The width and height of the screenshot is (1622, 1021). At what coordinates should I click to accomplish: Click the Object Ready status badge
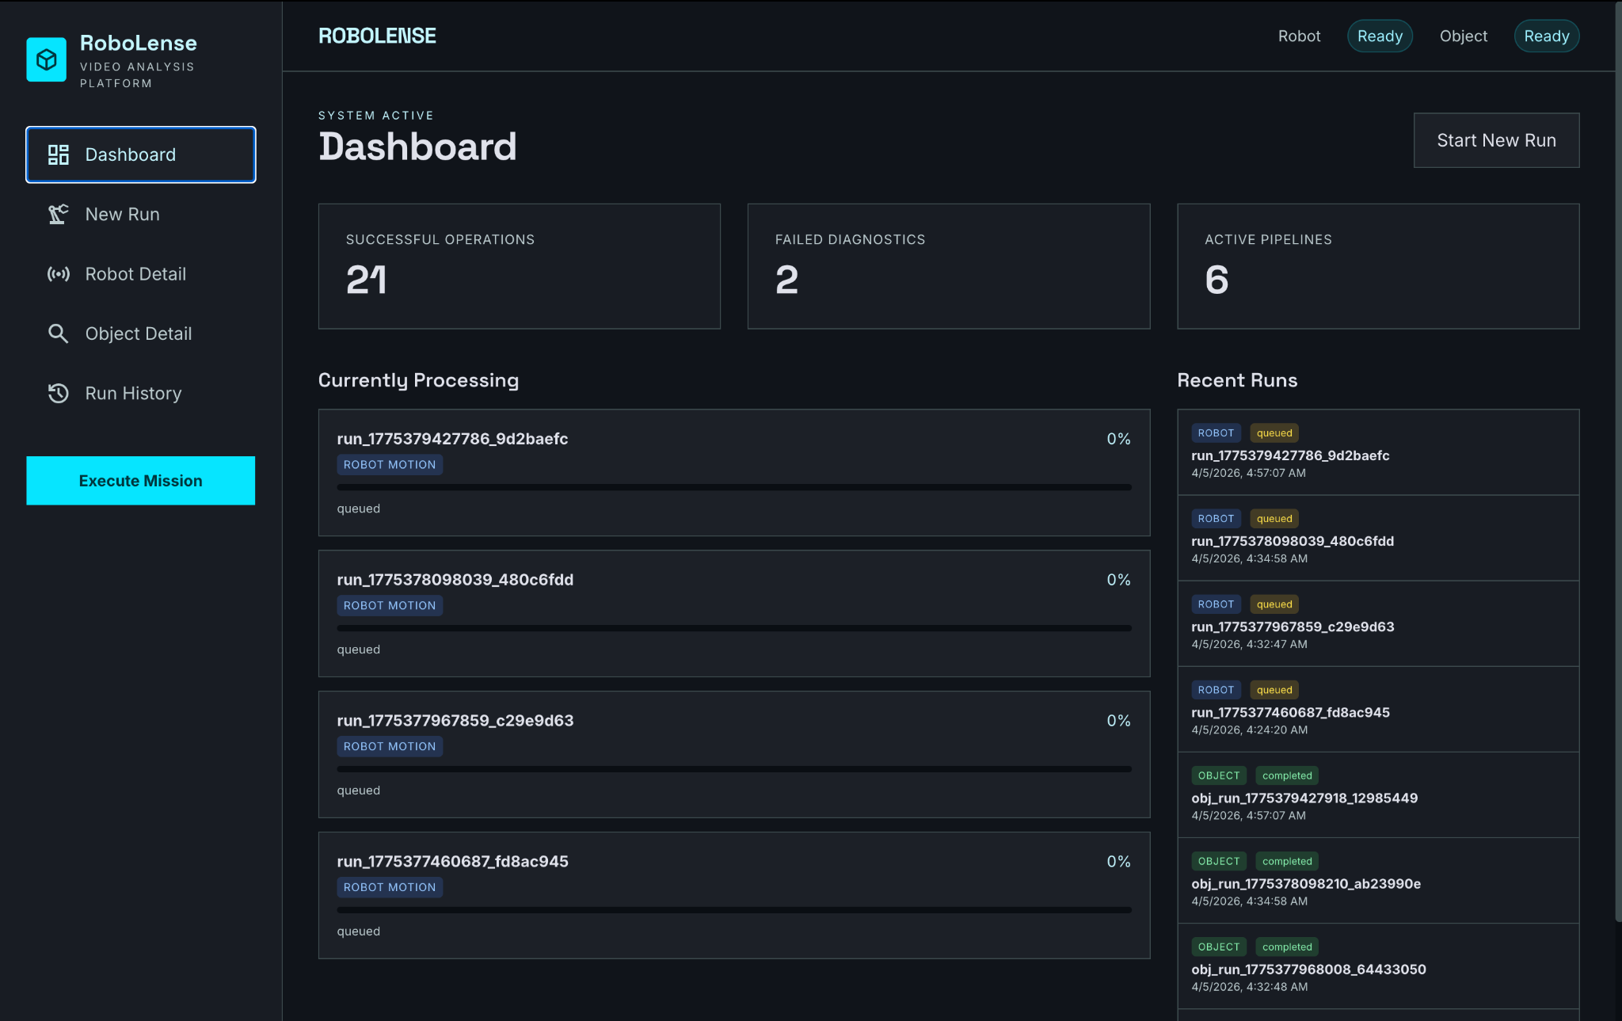(1546, 36)
